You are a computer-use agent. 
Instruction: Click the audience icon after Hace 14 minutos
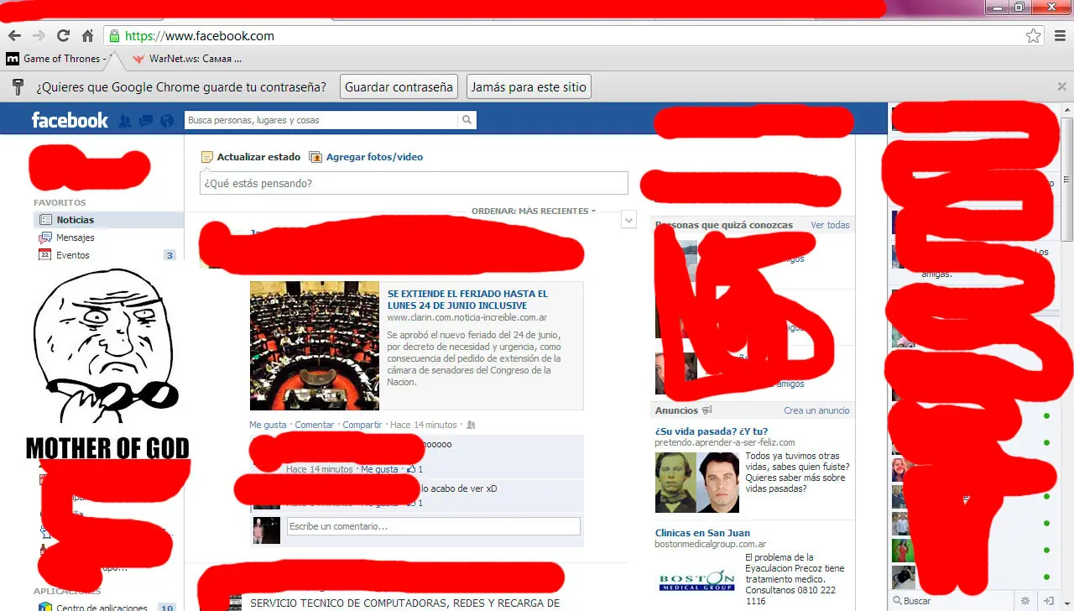tap(471, 426)
